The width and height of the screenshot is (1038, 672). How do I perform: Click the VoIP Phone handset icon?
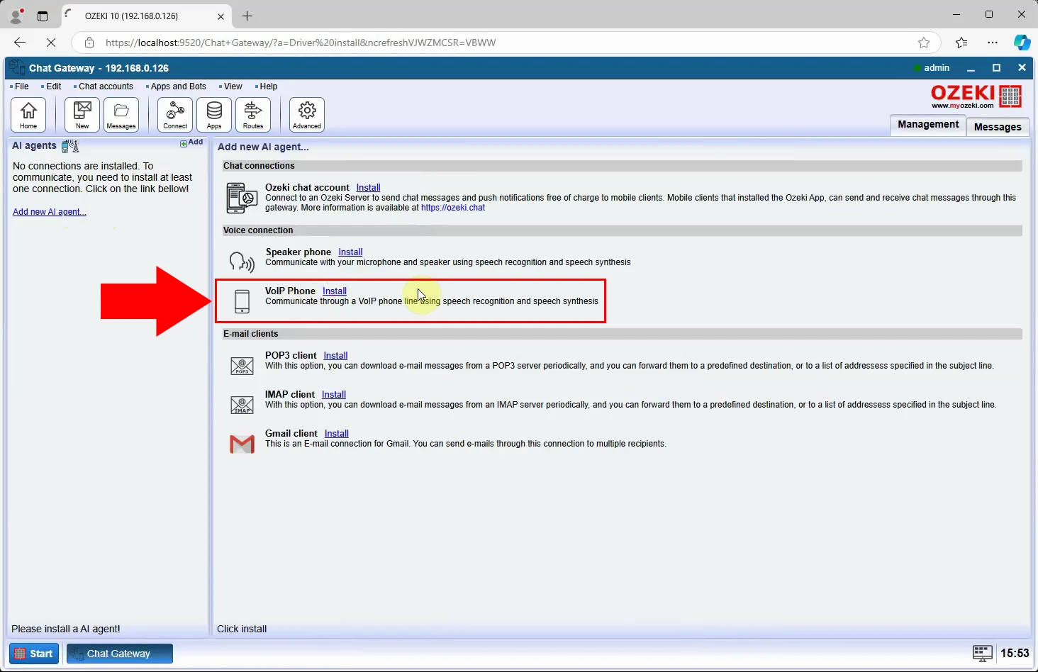click(242, 301)
